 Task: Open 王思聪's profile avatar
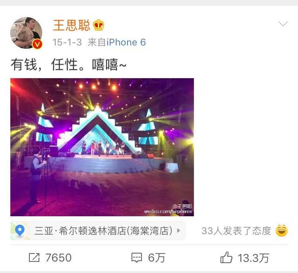point(26,33)
